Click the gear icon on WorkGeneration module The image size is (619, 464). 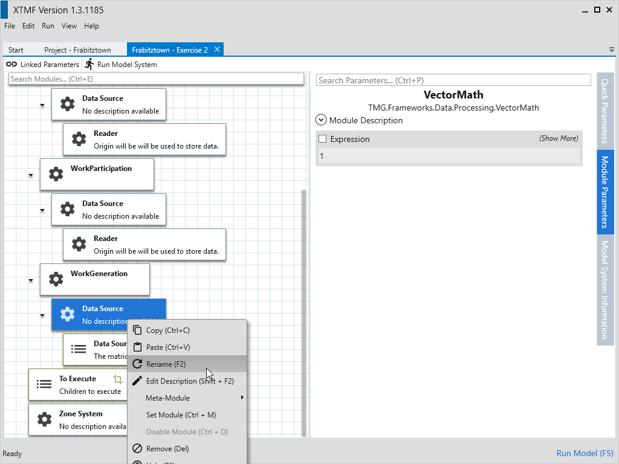pos(56,279)
